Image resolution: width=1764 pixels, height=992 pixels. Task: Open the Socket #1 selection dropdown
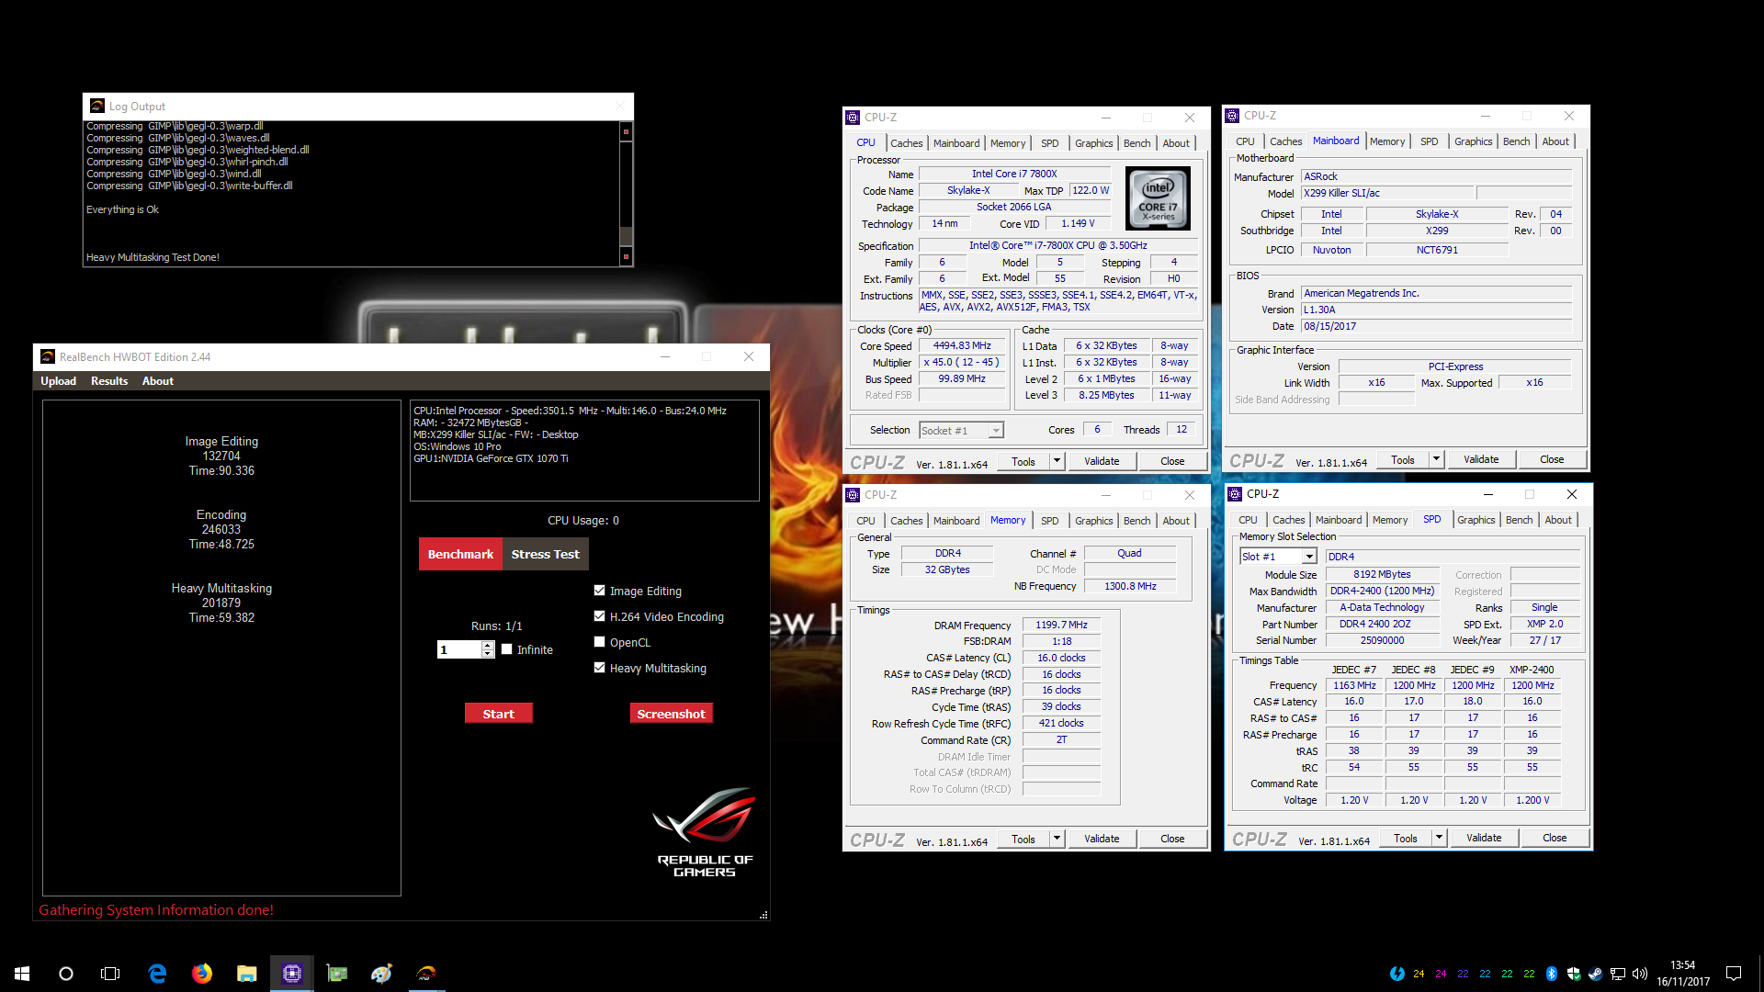[995, 431]
